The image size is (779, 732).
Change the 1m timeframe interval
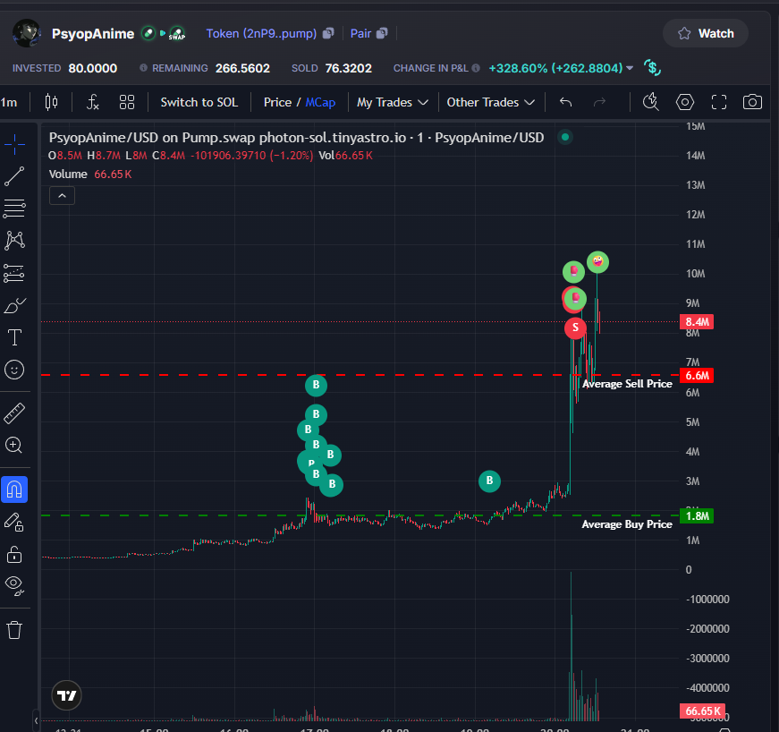pyautogui.click(x=10, y=102)
